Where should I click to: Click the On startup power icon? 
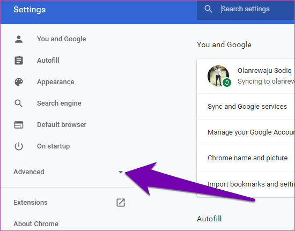tap(19, 146)
